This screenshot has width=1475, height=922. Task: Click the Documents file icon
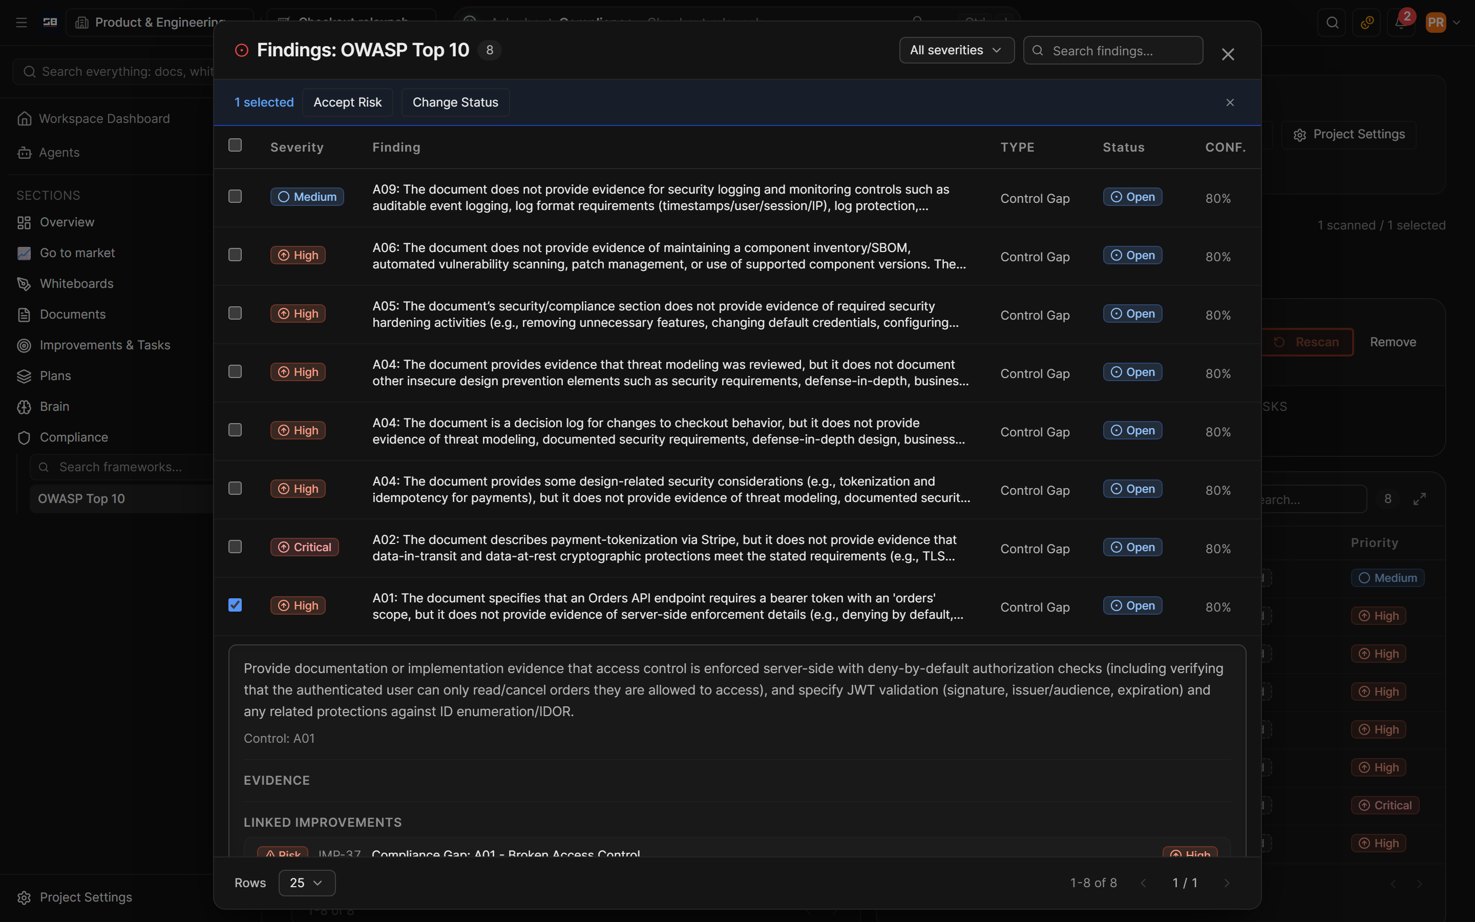[24, 315]
